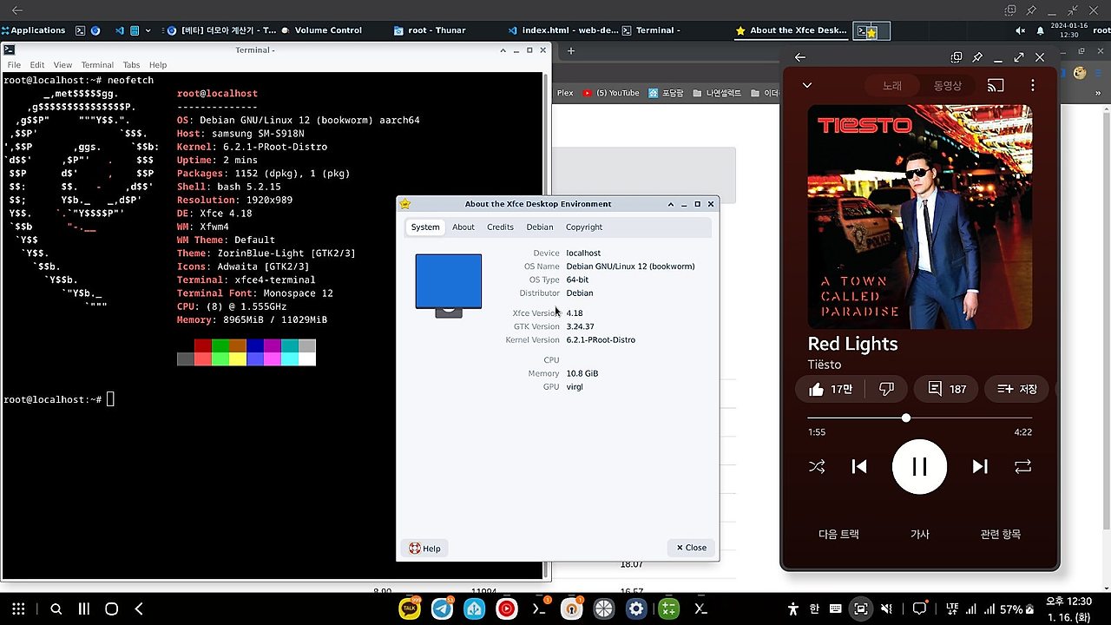Toggle repeat mode in the music player
The width and height of the screenshot is (1111, 625).
click(x=1023, y=466)
